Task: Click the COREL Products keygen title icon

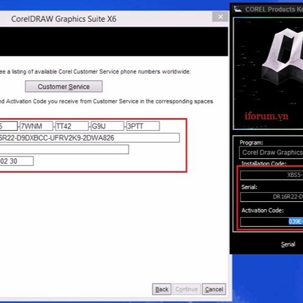Action: pos(238,9)
